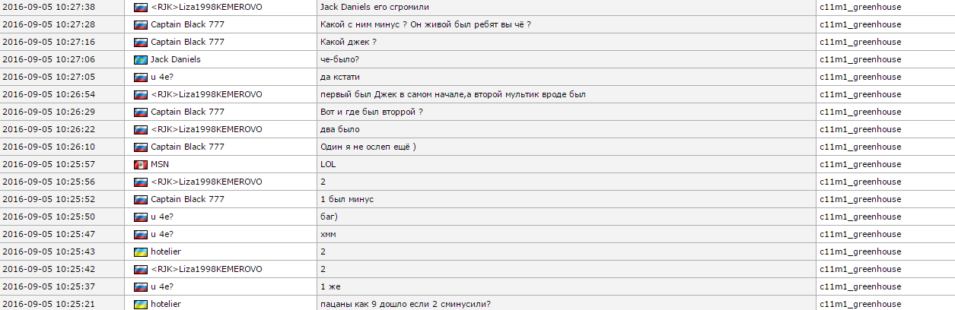Screen dimensions: 955x310
Task: Select the message "LOL"
Action: pyautogui.click(x=328, y=164)
